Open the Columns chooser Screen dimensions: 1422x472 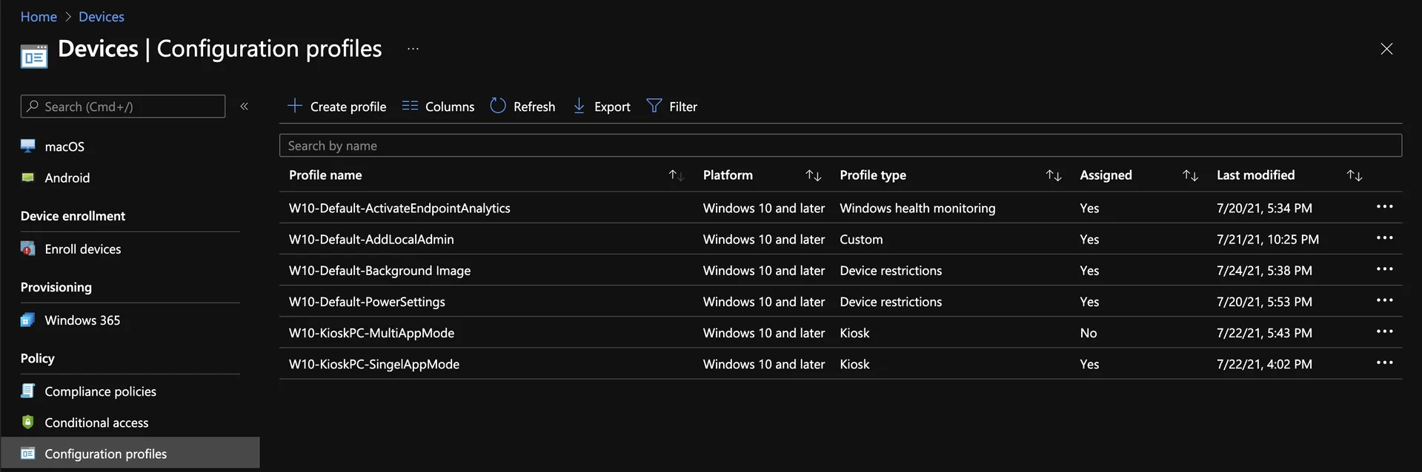438,107
